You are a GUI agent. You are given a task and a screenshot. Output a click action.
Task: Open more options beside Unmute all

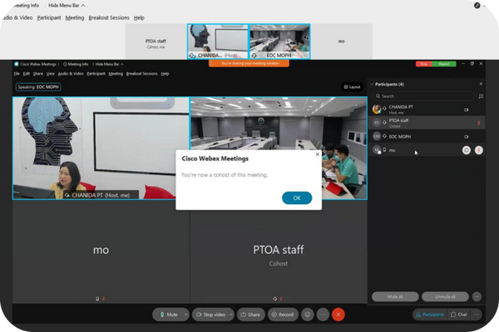[477, 297]
